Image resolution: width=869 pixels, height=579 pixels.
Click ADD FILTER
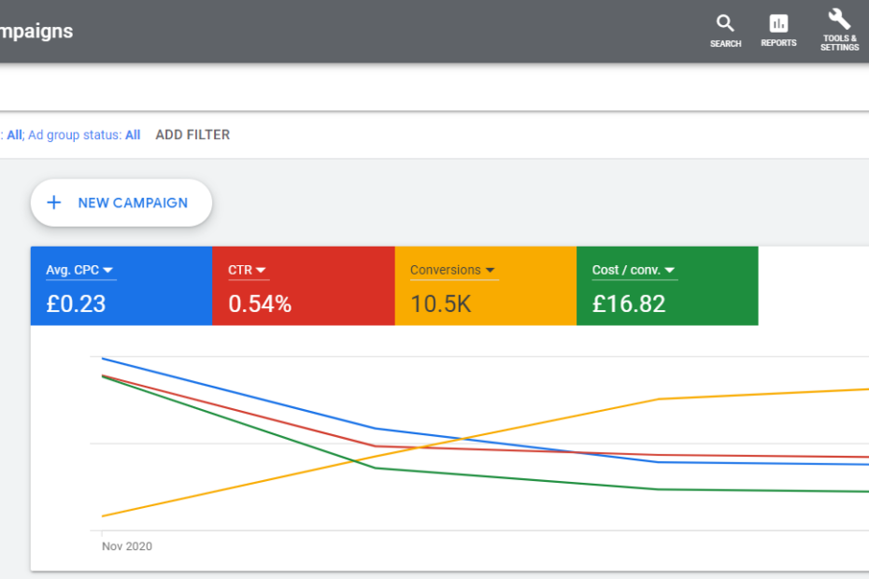click(192, 134)
